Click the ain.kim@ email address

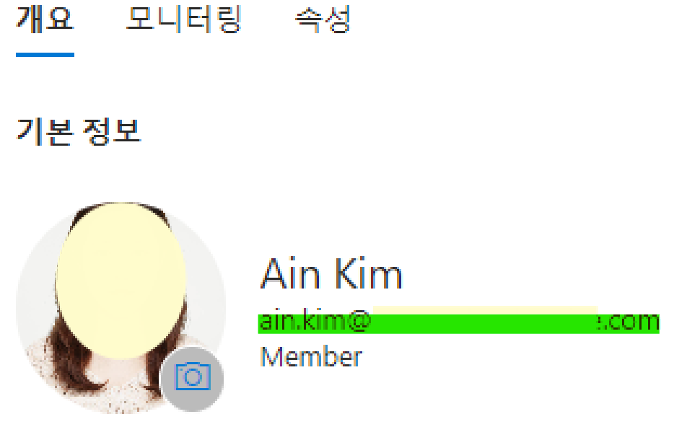coord(459,322)
